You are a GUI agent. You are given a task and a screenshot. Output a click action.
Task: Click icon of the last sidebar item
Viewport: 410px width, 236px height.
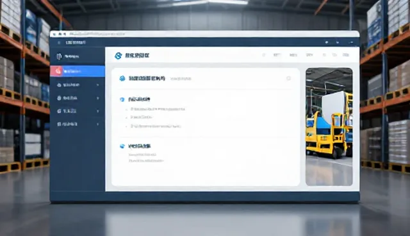point(59,124)
